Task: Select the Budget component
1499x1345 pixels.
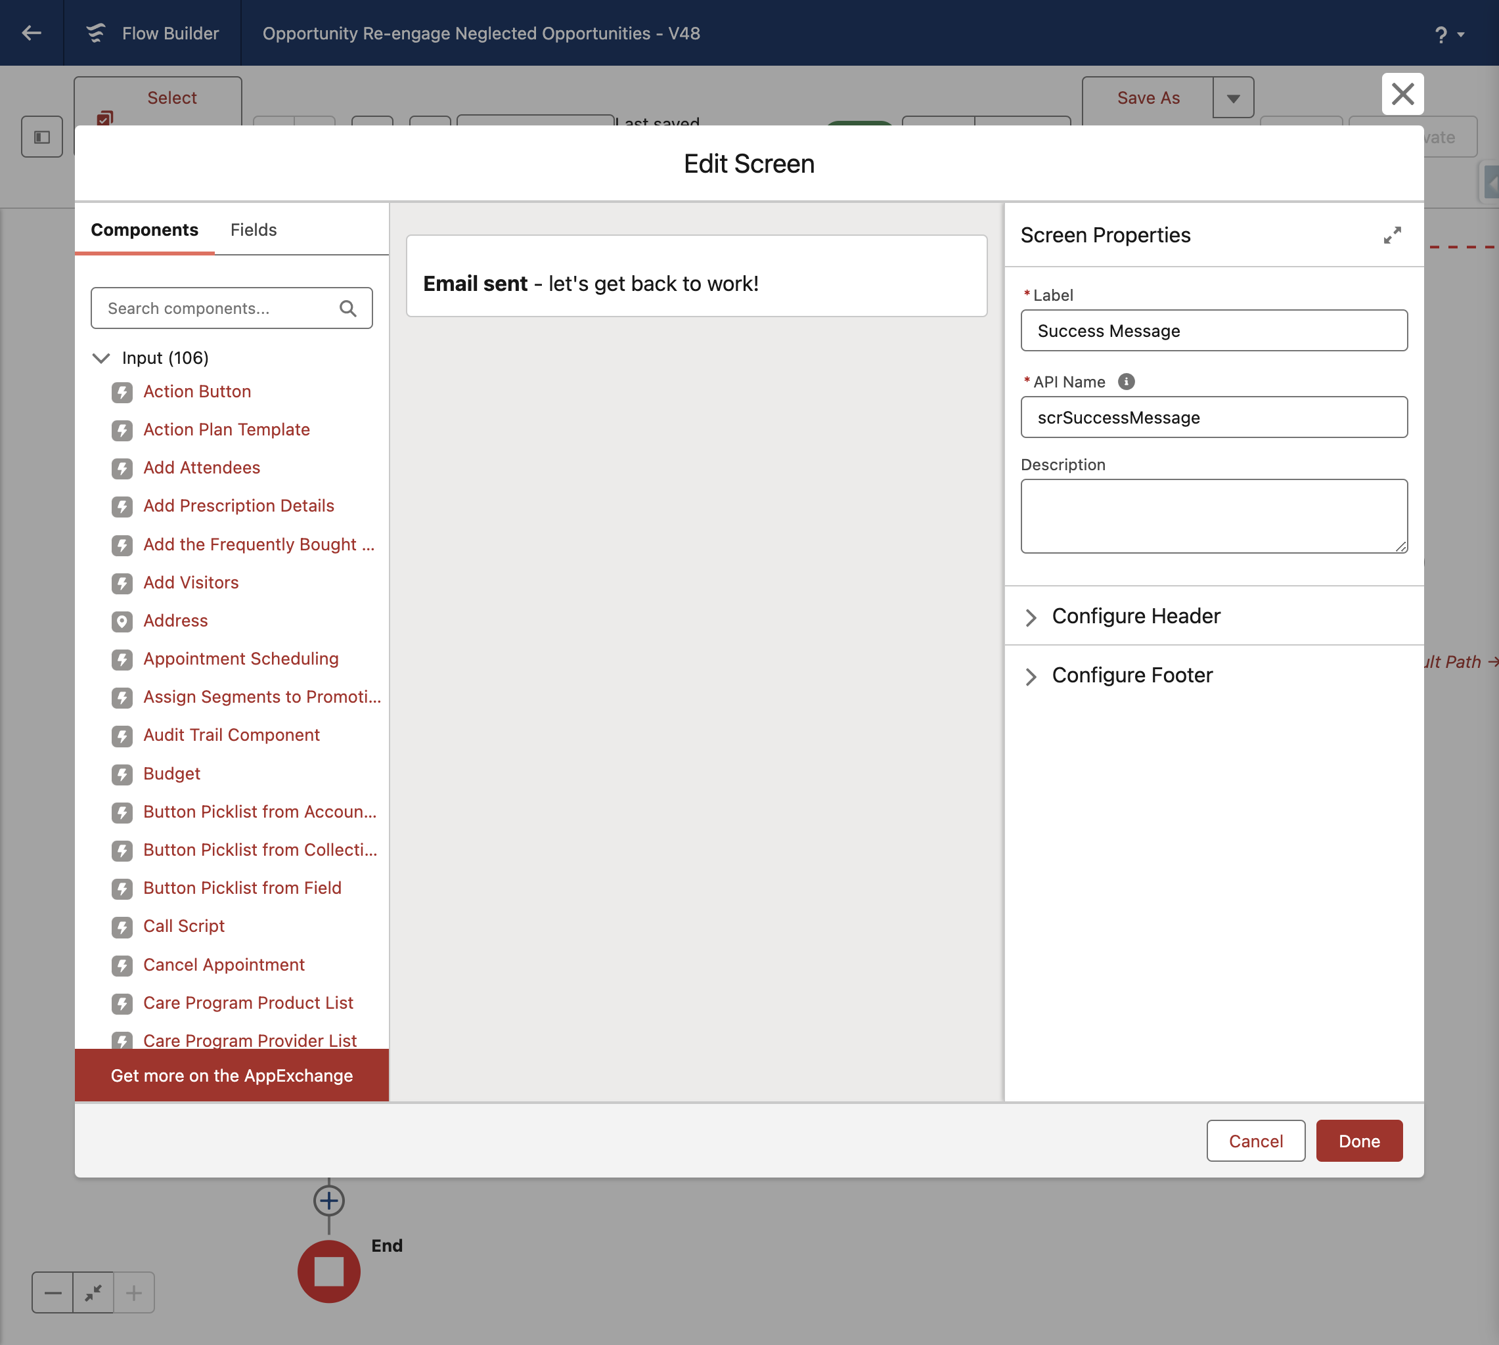Action: [171, 774]
